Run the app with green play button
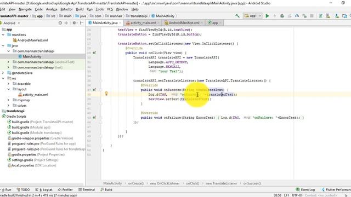This screenshot has height=197, width=351. (x=267, y=16)
